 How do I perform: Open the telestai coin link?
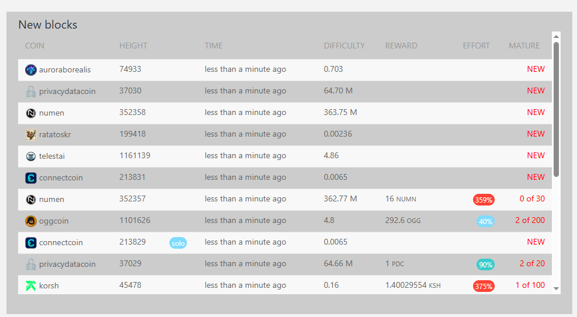(52, 156)
